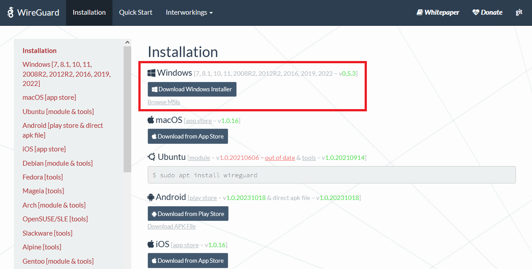Click the WireGuard logo in the navbar
The width and height of the screenshot is (532, 269).
pos(33,12)
